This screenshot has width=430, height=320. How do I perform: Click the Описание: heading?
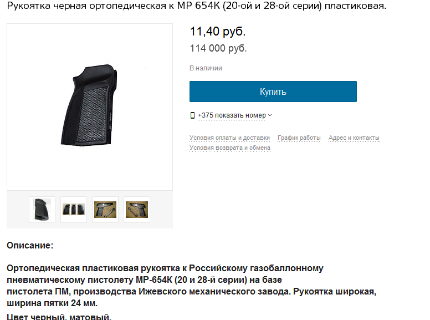click(x=30, y=245)
